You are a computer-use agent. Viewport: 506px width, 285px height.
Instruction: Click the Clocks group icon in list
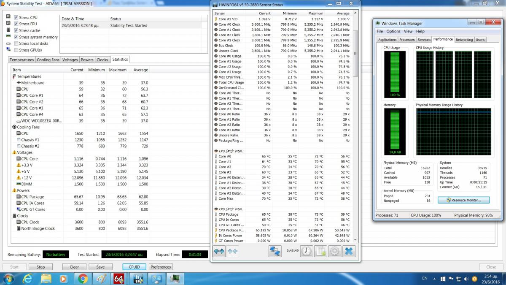tap(14, 216)
